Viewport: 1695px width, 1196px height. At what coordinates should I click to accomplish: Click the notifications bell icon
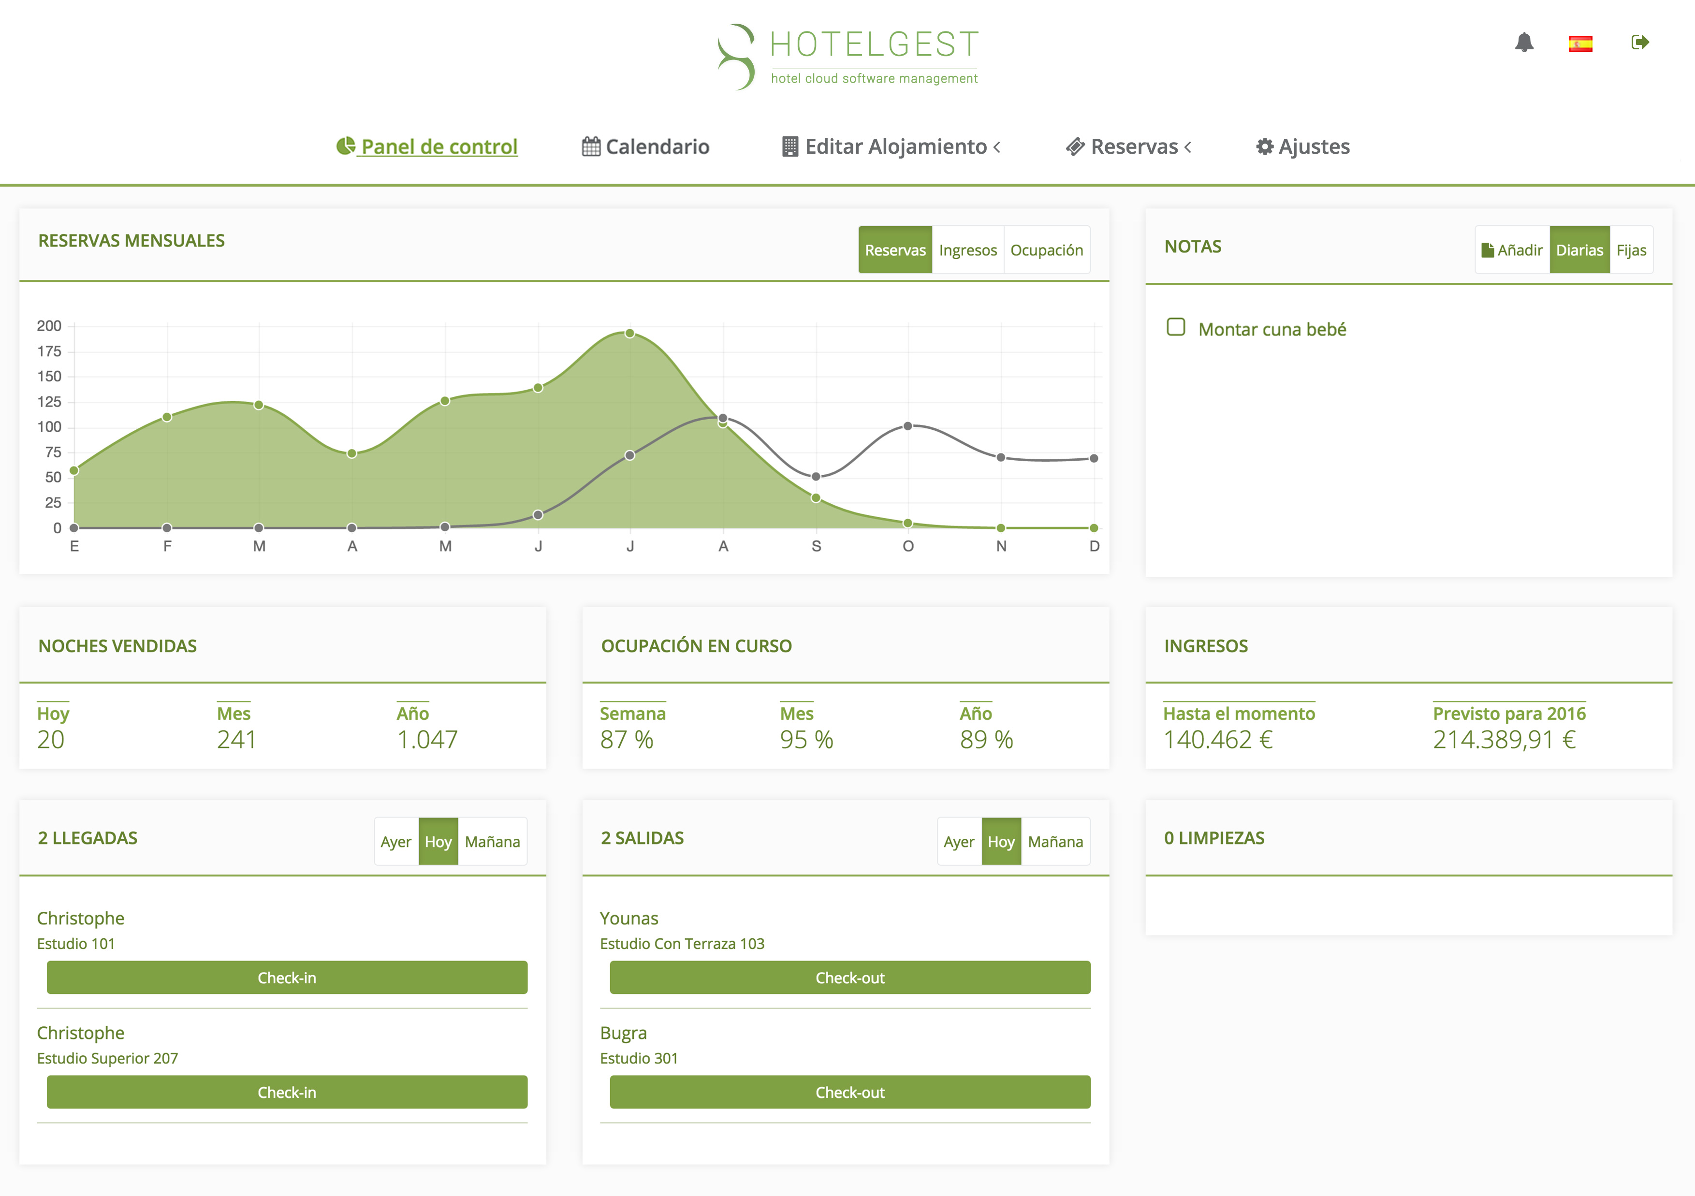click(1524, 43)
